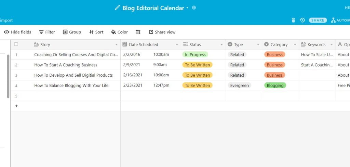Click the pencil icon beside the base title
Screen dimensions: 350x167
pyautogui.click(x=117, y=8)
